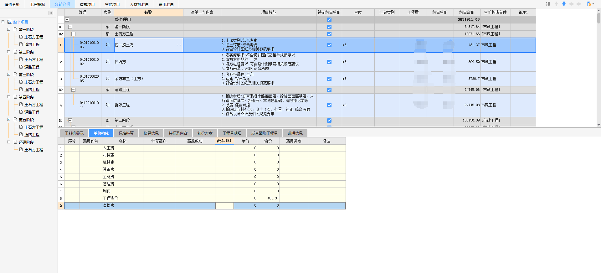This screenshot has width=601, height=273.
Task: Open the 费用汇总 tab
Action: point(166,4)
